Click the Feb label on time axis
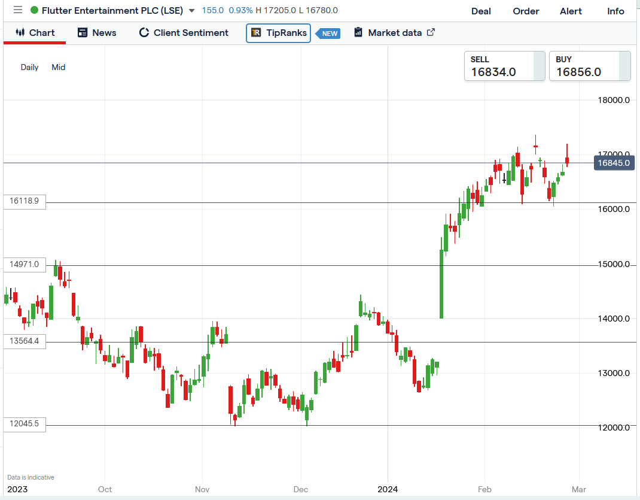 tap(484, 489)
